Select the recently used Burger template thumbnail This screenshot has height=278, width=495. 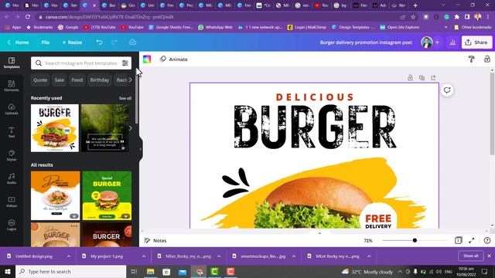tap(55, 128)
